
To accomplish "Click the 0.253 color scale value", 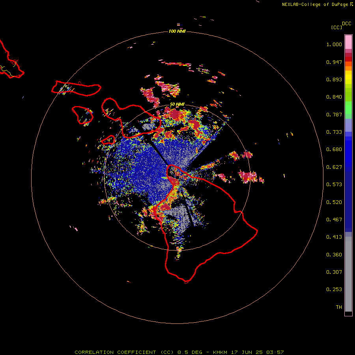I will tap(334, 290).
